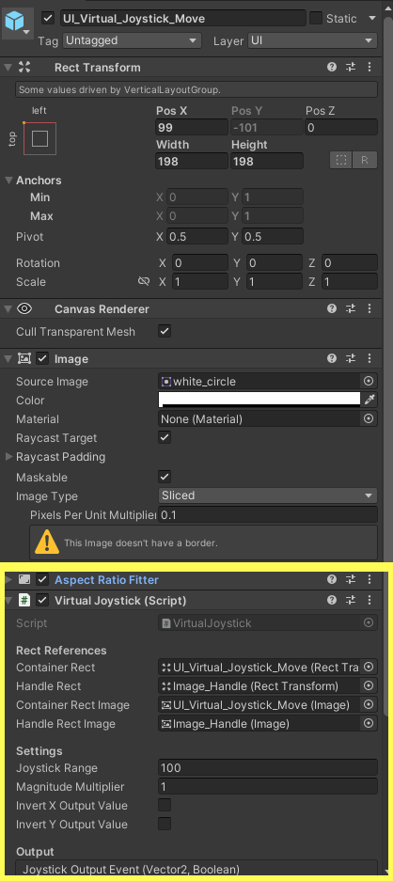Screen dimensions: 393x881
Task: Enable Invert Y Output Value checkbox
Action: [165, 825]
